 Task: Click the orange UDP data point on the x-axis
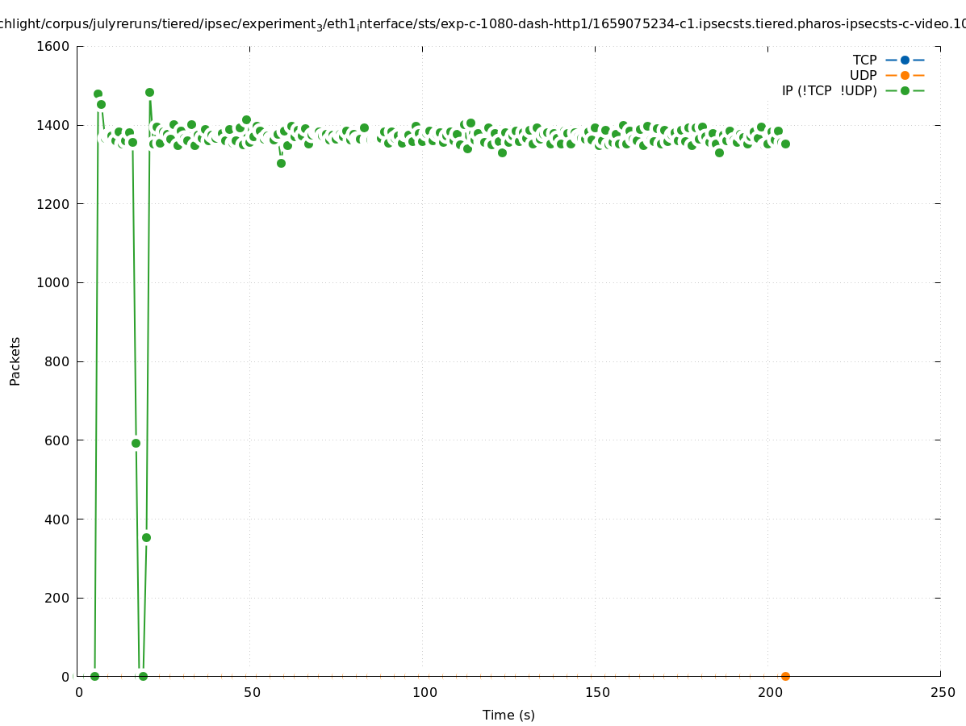(785, 676)
